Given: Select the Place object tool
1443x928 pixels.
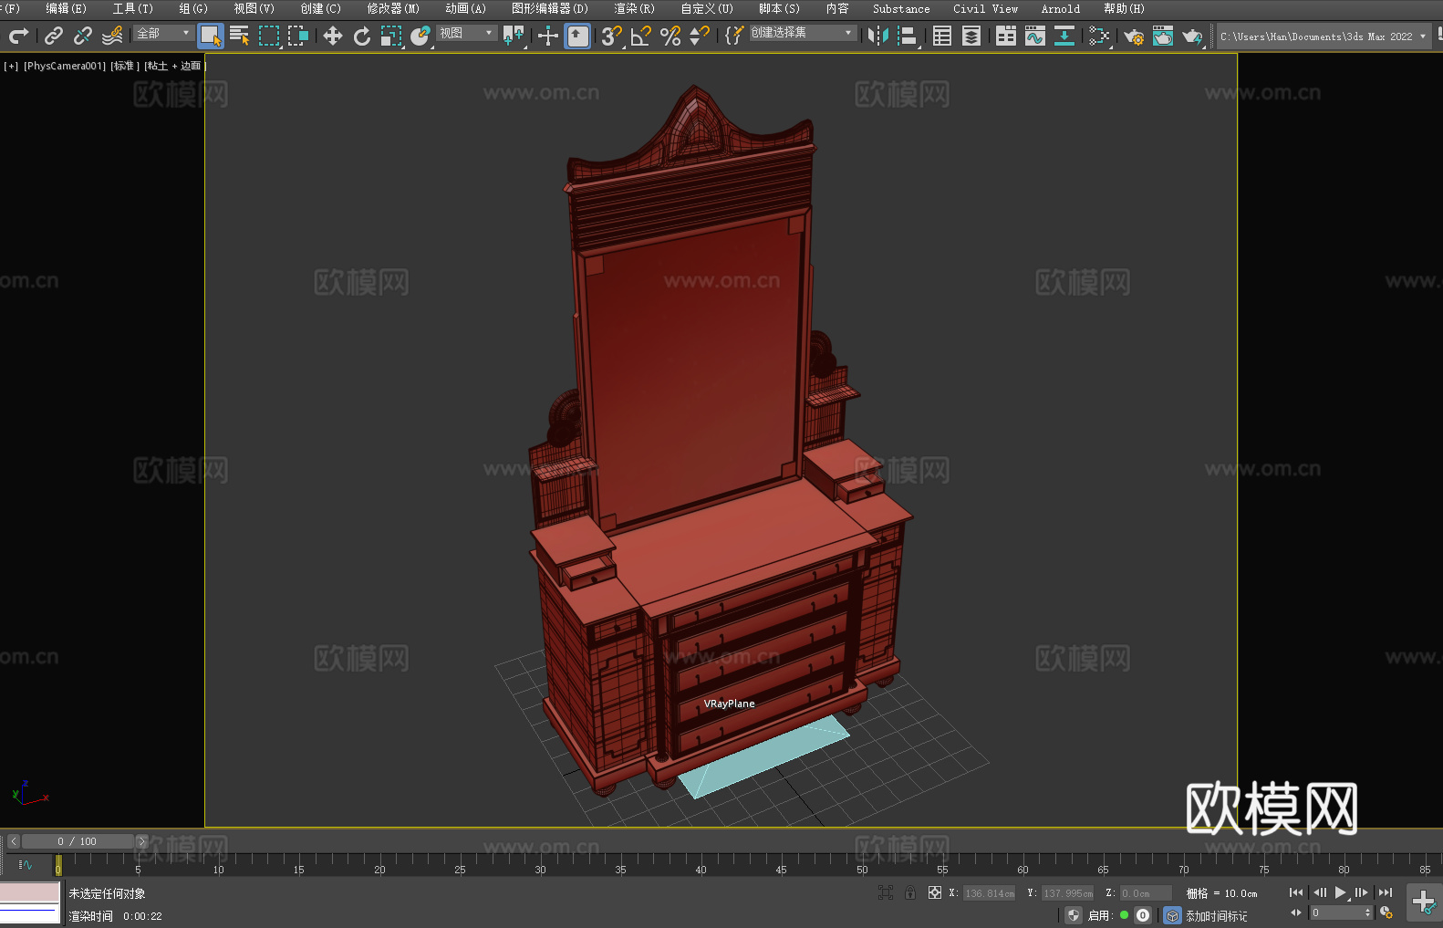Looking at the screenshot, I should coord(420,36).
